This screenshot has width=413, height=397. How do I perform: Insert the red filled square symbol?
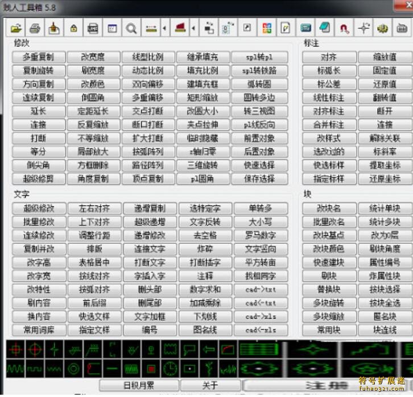point(151,369)
